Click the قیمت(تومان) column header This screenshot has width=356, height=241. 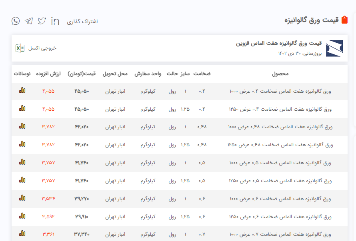click(82, 74)
